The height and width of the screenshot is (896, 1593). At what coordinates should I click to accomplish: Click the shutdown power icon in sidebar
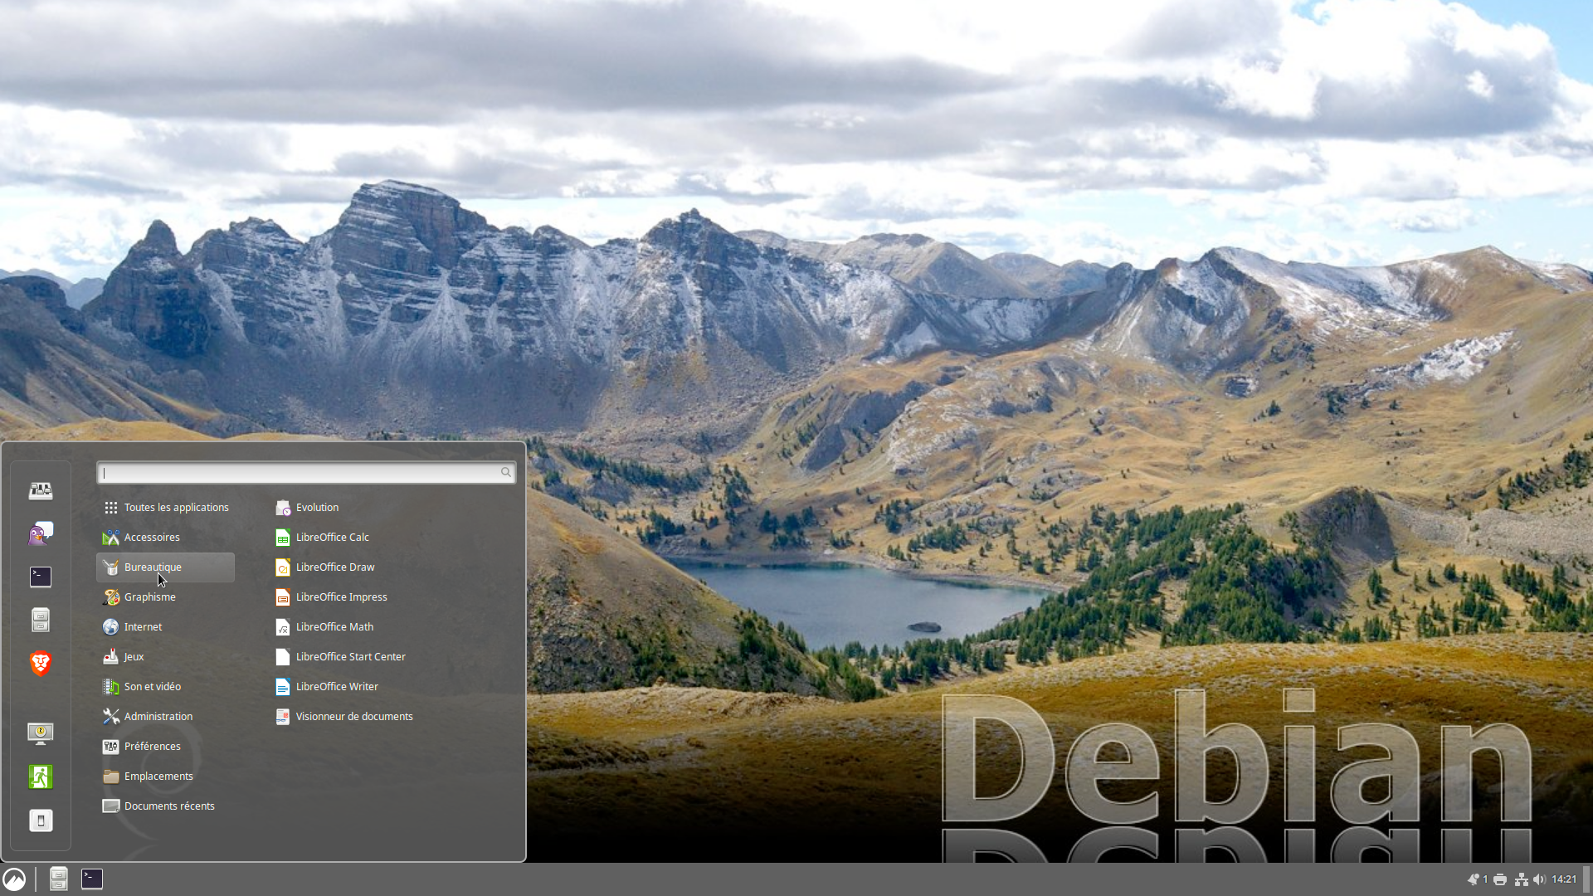40,821
